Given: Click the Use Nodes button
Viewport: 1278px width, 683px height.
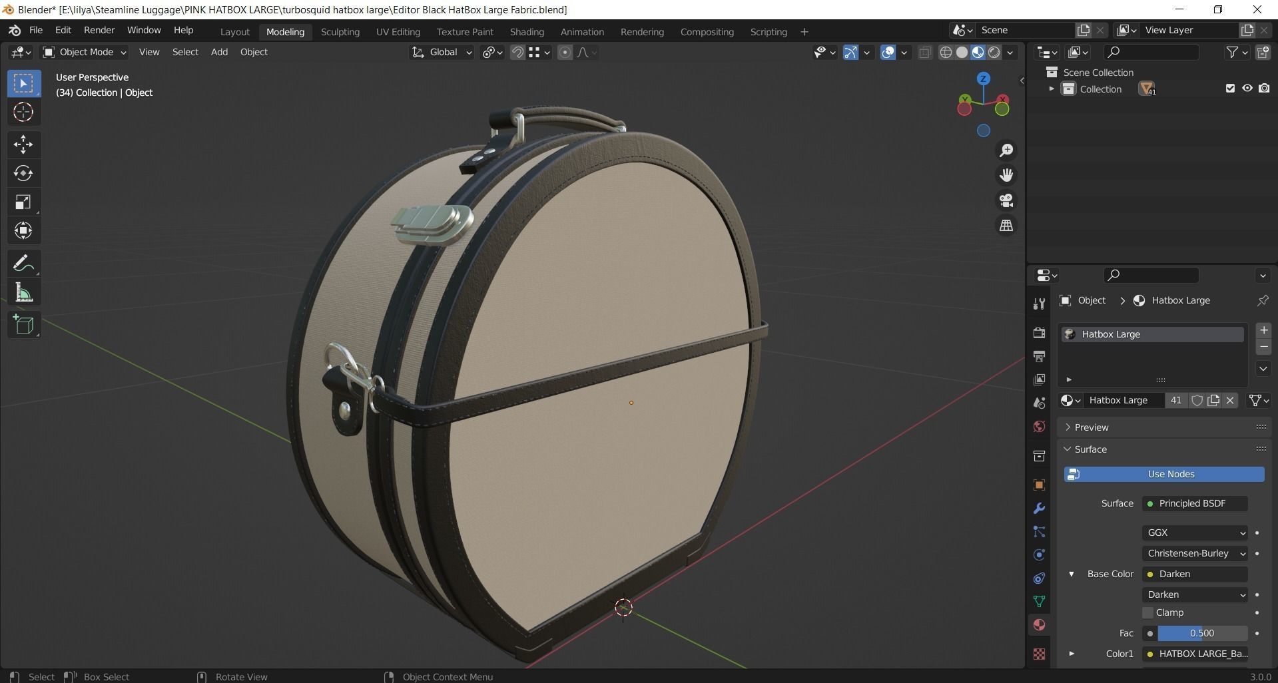Looking at the screenshot, I should [x=1164, y=474].
